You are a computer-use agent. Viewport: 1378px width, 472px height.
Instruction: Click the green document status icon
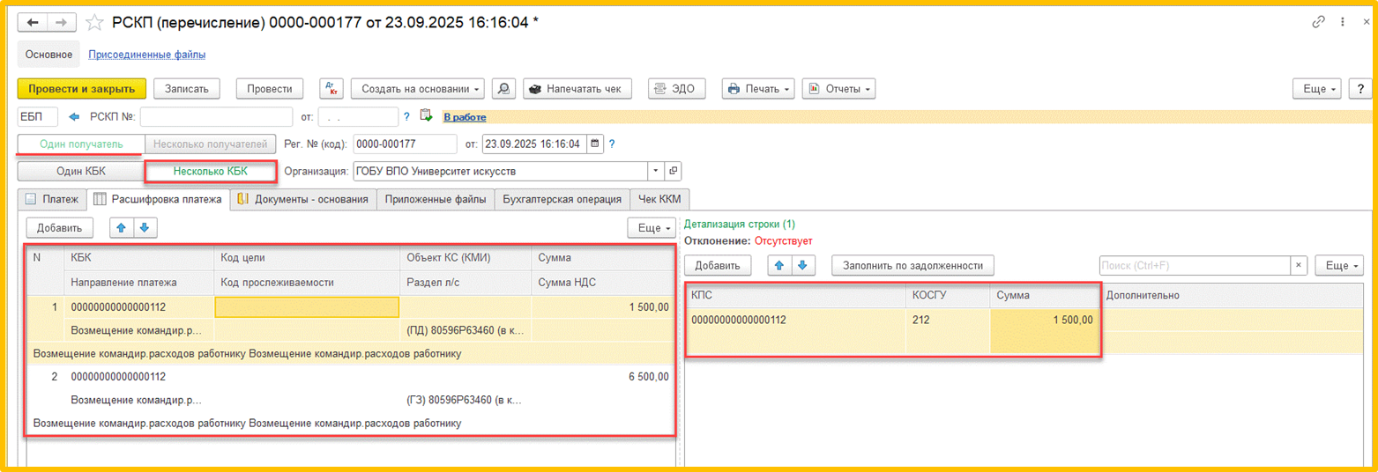(427, 116)
